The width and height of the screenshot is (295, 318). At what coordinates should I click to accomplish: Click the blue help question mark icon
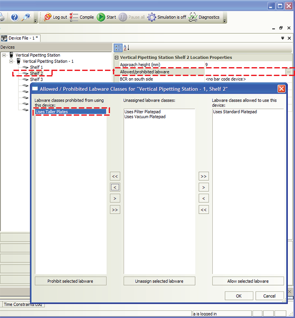pyautogui.click(x=14, y=17)
